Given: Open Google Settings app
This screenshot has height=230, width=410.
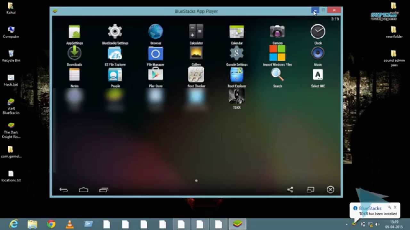Looking at the screenshot, I should coord(237,53).
